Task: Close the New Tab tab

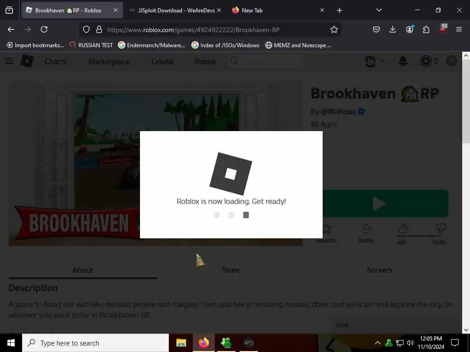Action: tap(322, 10)
